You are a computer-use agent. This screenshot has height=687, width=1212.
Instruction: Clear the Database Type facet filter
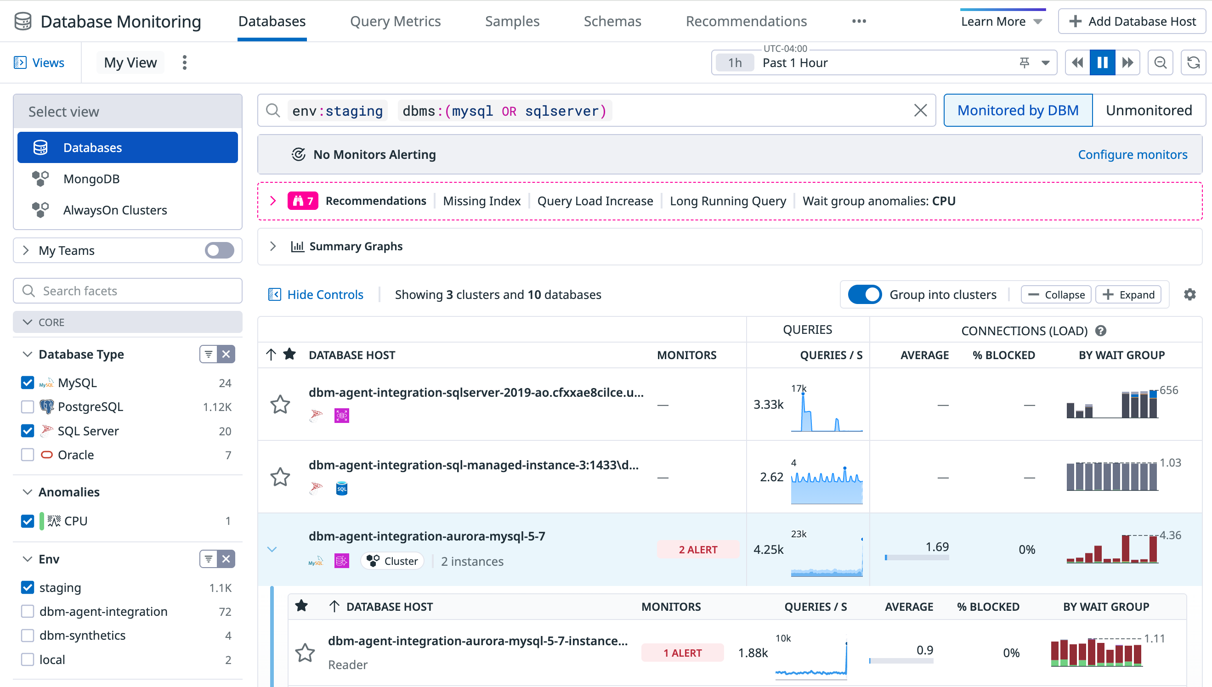point(226,355)
